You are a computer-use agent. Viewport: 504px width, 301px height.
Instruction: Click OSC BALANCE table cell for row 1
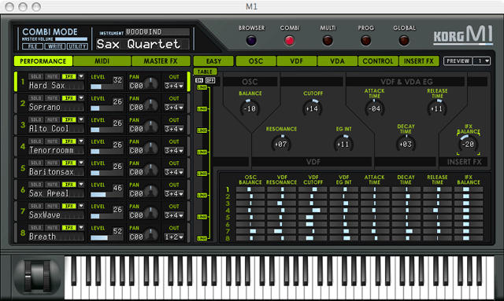(250, 189)
